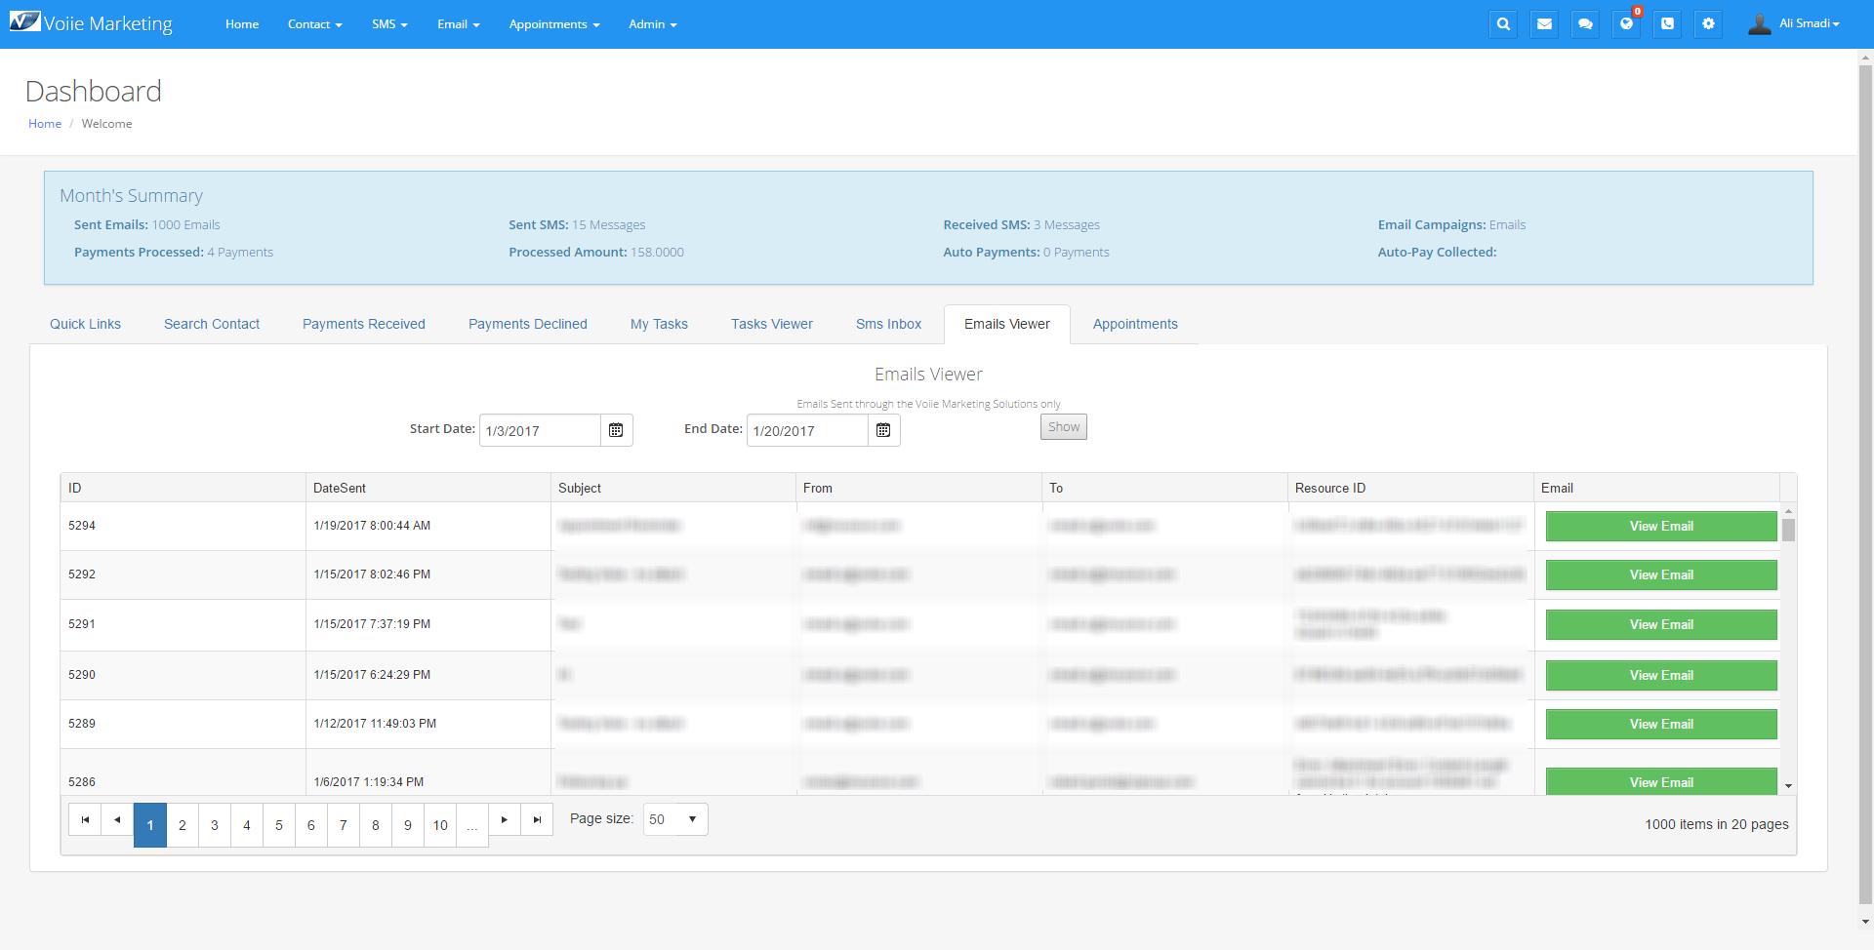Image resolution: width=1874 pixels, height=950 pixels.
Task: Jump to last page using pager icon
Action: (537, 819)
